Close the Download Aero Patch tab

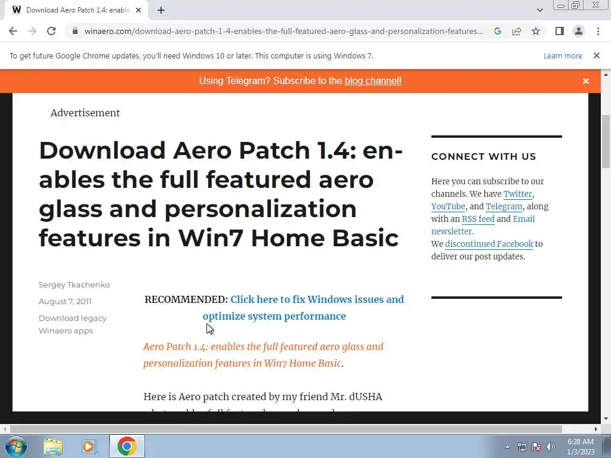click(x=138, y=10)
